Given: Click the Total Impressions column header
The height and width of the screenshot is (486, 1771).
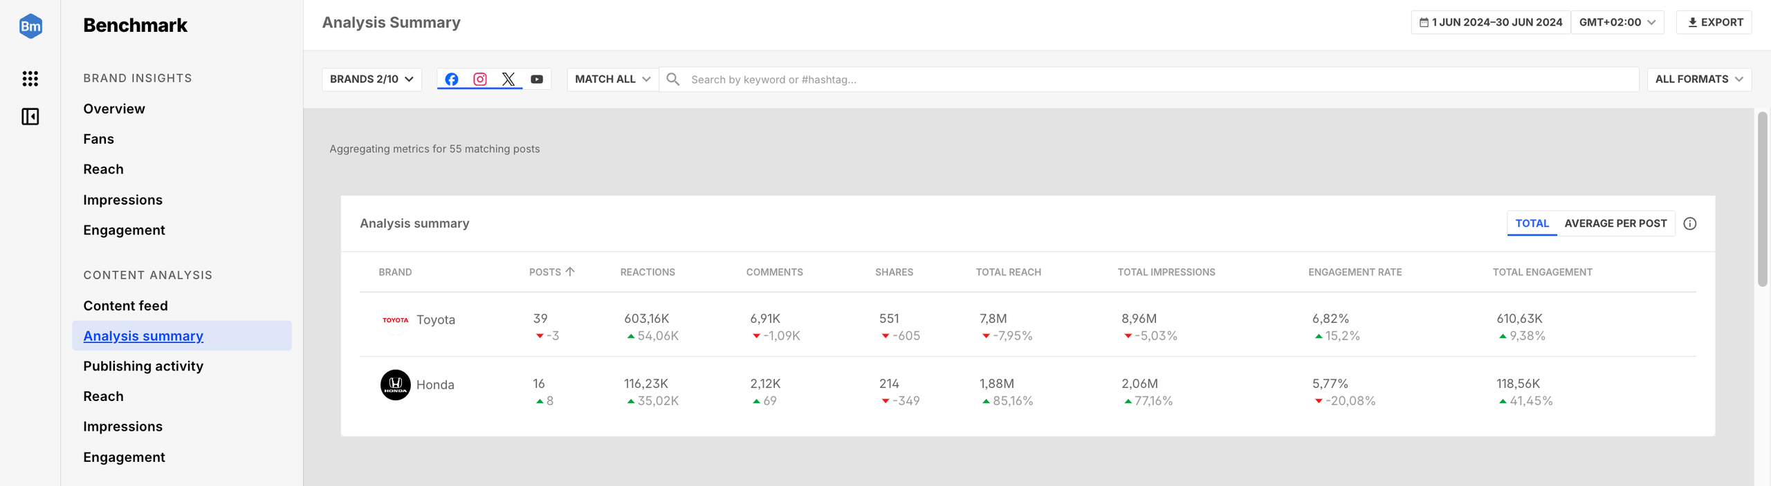Looking at the screenshot, I should [x=1166, y=272].
